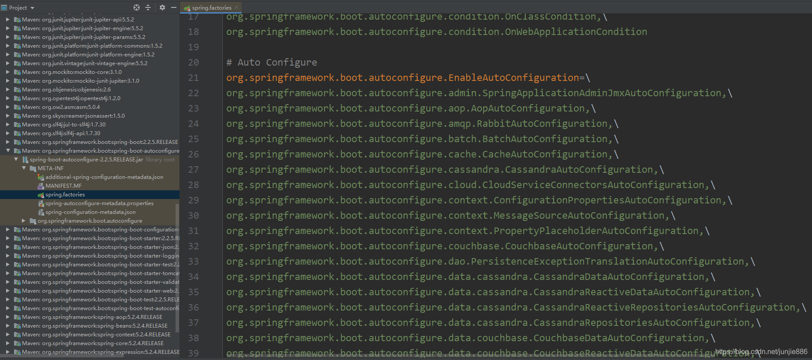This screenshot has height=360, width=812.
Task: Click line number 30 in the gutter
Action: coord(193,216)
